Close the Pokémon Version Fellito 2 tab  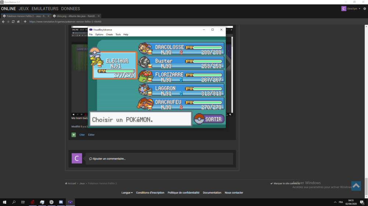point(48,16)
